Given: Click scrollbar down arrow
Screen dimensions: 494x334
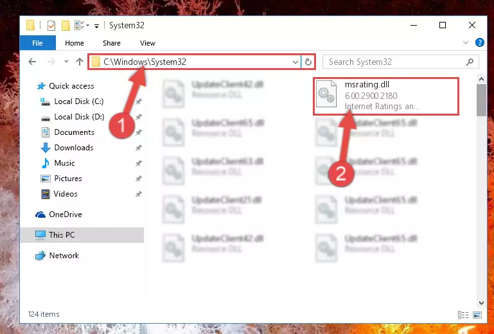Looking at the screenshot, I should pos(481,303).
